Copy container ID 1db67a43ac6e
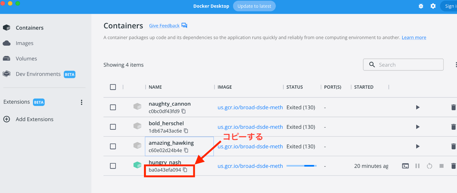The height and width of the screenshot is (193, 457). [x=186, y=131]
